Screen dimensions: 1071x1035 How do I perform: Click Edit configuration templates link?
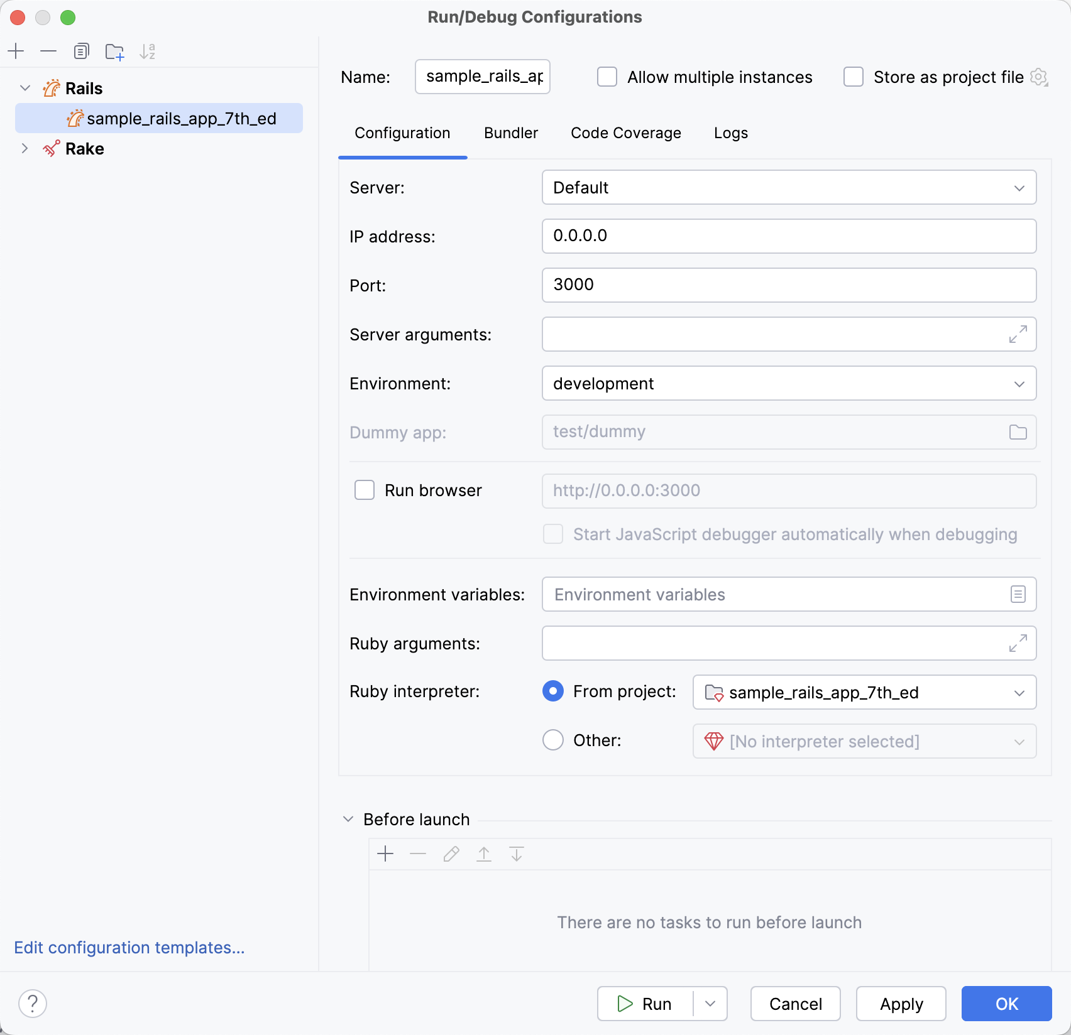click(129, 947)
